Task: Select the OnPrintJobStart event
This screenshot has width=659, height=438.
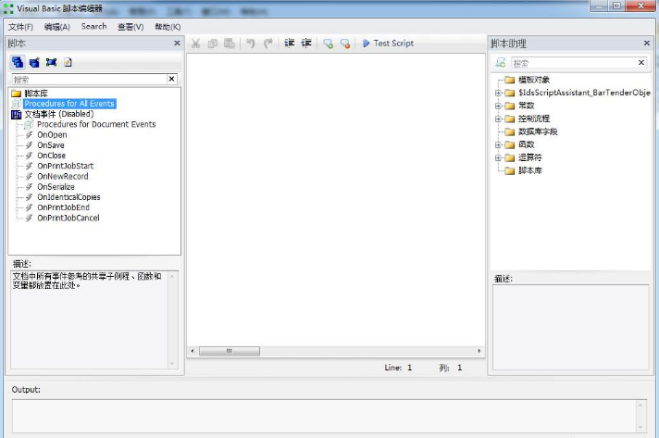Action: tap(65, 166)
